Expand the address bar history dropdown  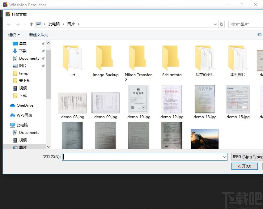(215, 24)
